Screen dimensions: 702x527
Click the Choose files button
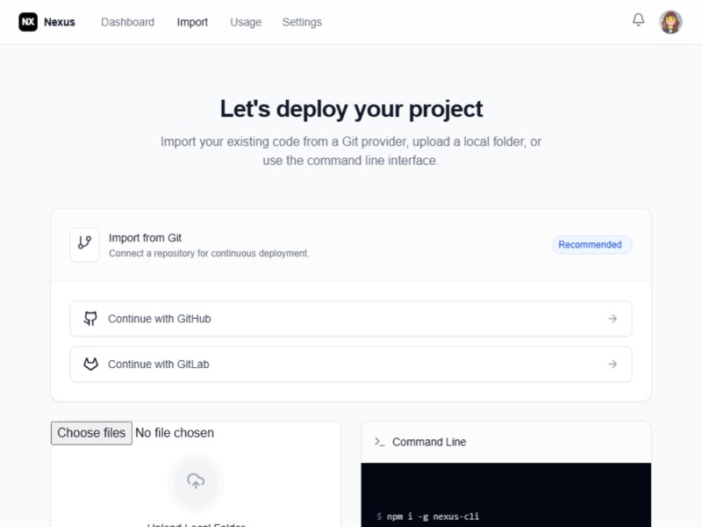click(x=91, y=432)
